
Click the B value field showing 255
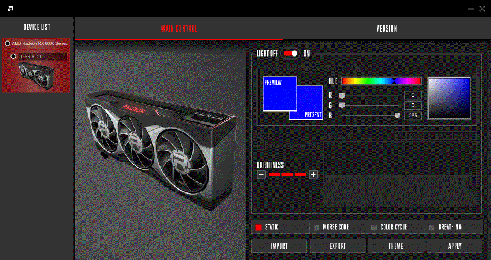[412, 116]
